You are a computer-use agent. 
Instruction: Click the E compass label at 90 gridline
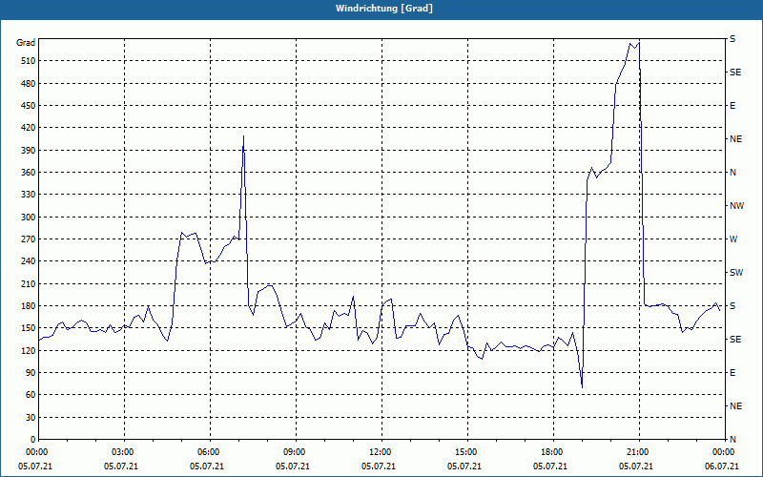pos(732,373)
